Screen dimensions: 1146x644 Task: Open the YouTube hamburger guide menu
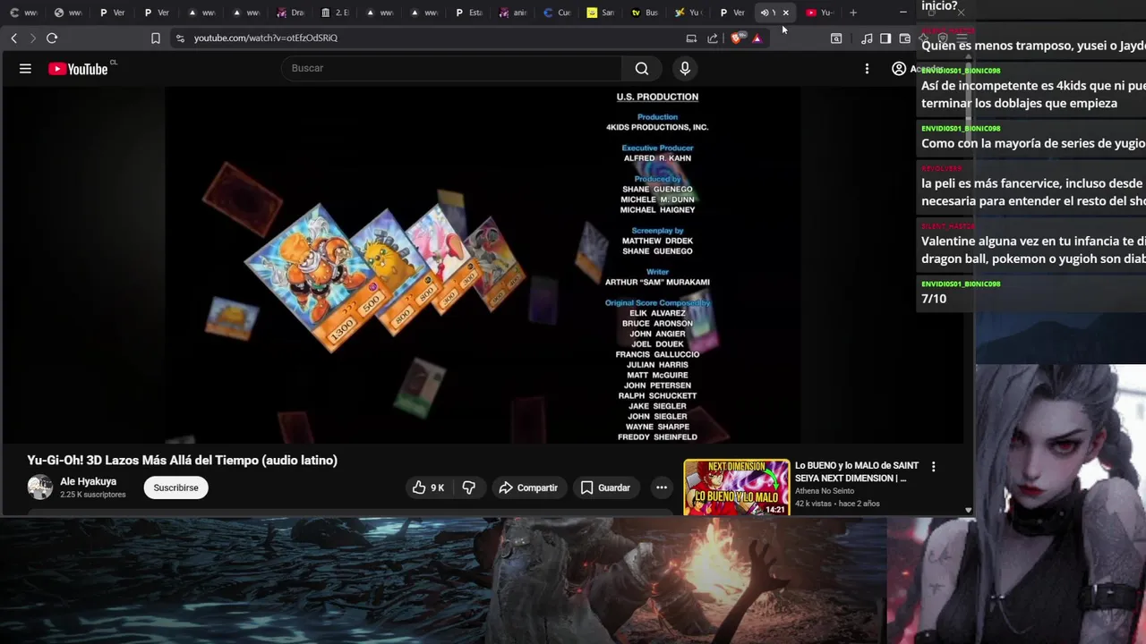pyautogui.click(x=25, y=69)
